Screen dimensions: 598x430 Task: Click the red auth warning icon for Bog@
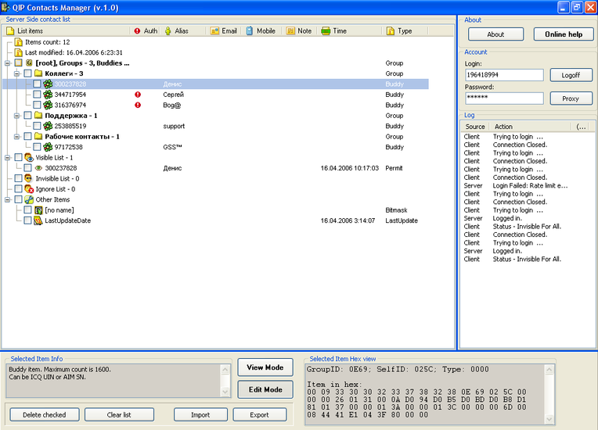coord(138,105)
